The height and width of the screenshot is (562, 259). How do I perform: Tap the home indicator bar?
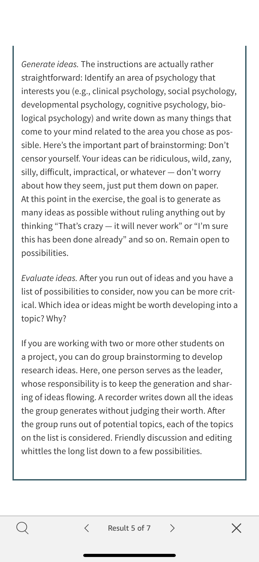(129, 555)
